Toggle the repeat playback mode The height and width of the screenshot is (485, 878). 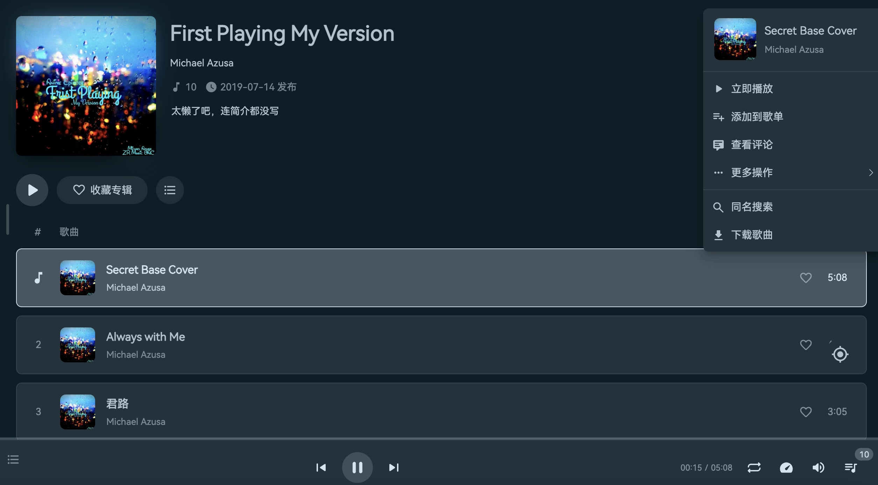tap(754, 468)
